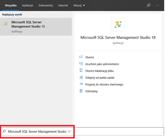The image size is (165, 139).
Task: Click the SSMS icon in best result row
Action: pyautogui.click(x=5, y=24)
